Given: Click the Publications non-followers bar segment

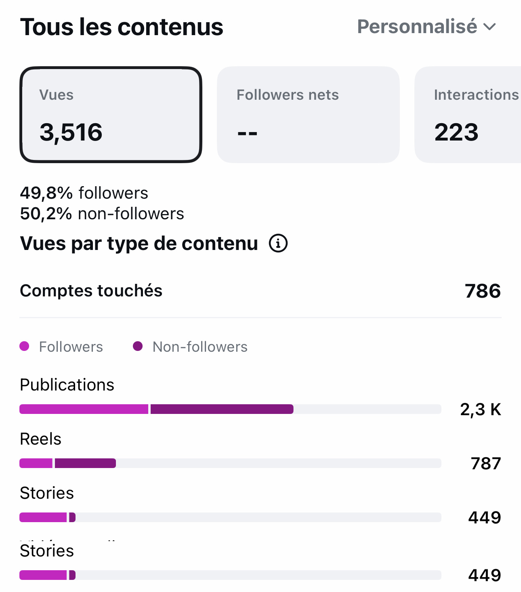Looking at the screenshot, I should tap(222, 409).
